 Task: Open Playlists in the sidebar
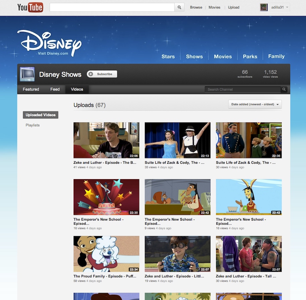(32, 125)
